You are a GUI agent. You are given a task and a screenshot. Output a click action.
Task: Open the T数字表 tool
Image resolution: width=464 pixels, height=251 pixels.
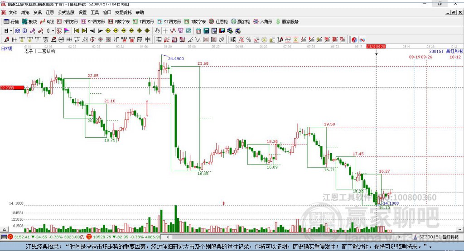pyautogui.click(x=195, y=22)
